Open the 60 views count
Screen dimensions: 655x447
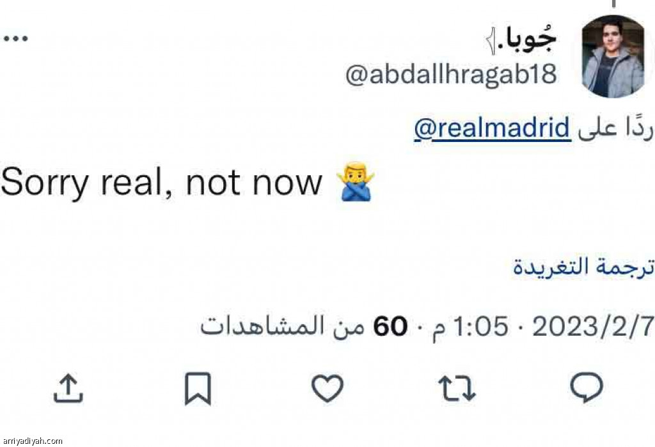[390, 327]
